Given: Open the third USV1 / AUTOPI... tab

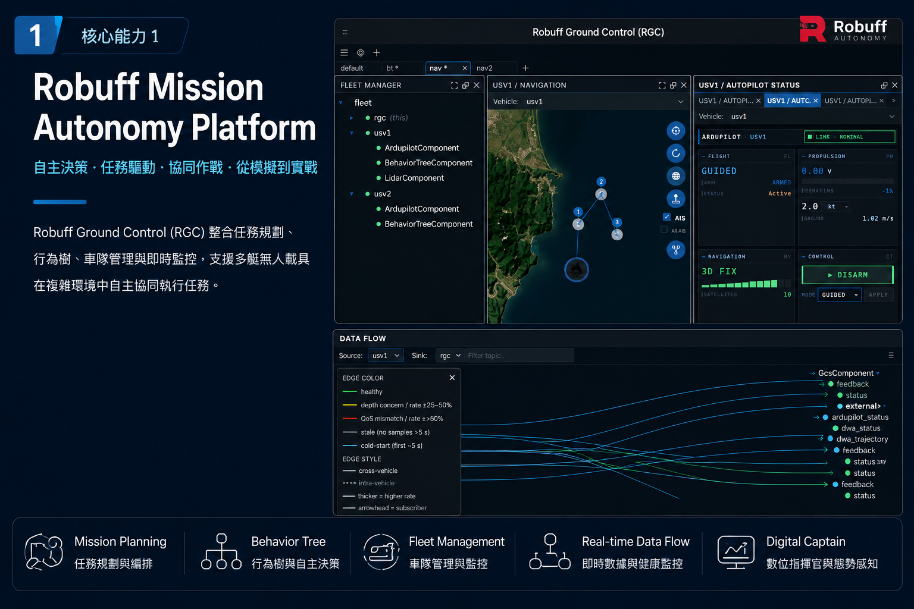Looking at the screenshot, I should pyautogui.click(x=850, y=101).
